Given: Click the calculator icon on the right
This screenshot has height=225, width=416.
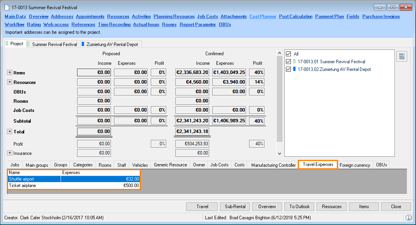Looking at the screenshot, I should (x=402, y=56).
